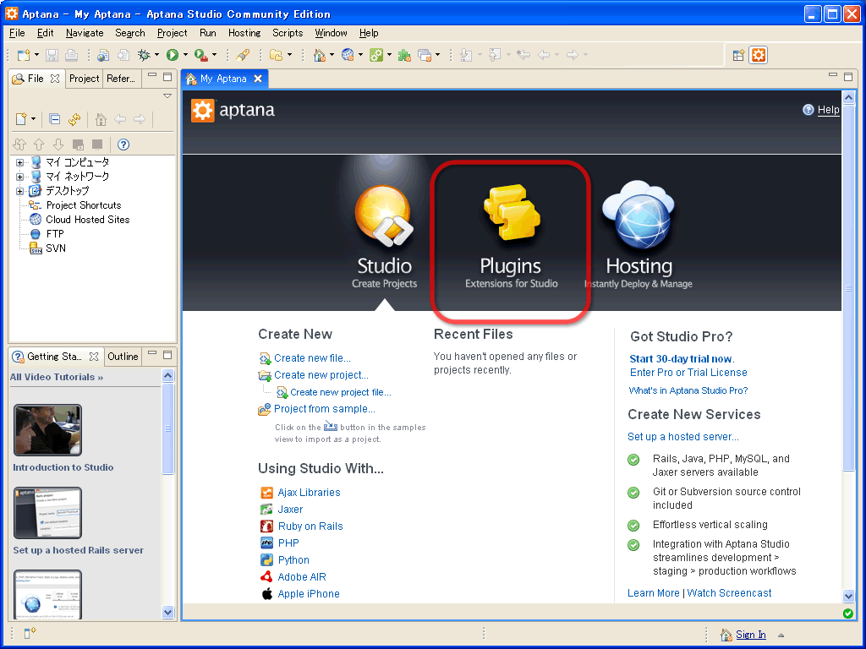Click the Watch Screencast link
Viewport: 866px width, 649px height.
click(x=729, y=593)
